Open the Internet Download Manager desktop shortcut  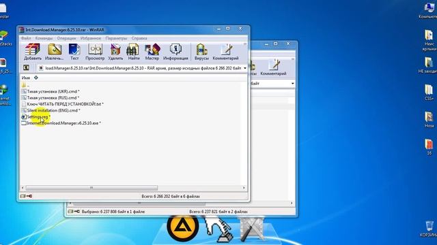tap(4, 95)
